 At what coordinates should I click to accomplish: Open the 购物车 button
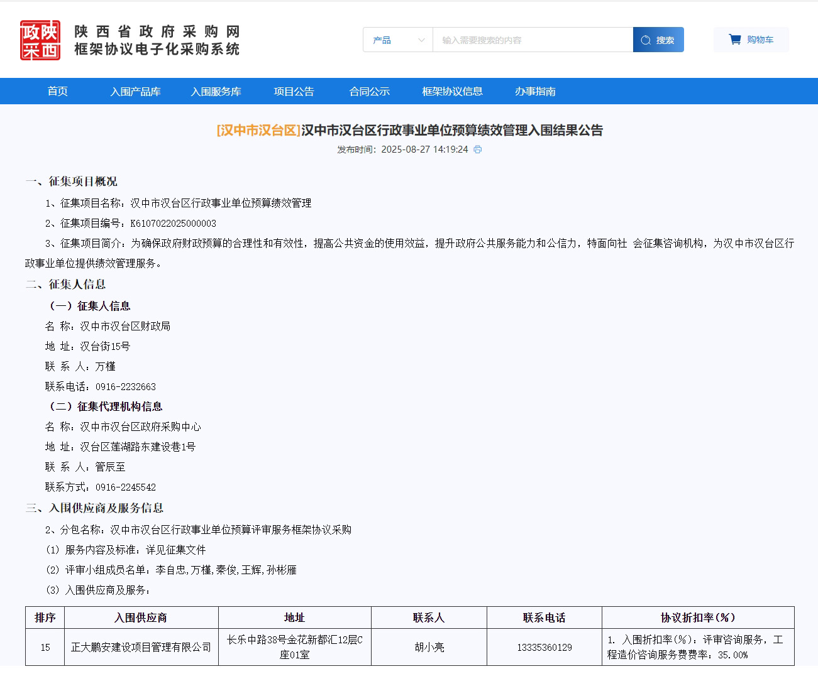(751, 40)
